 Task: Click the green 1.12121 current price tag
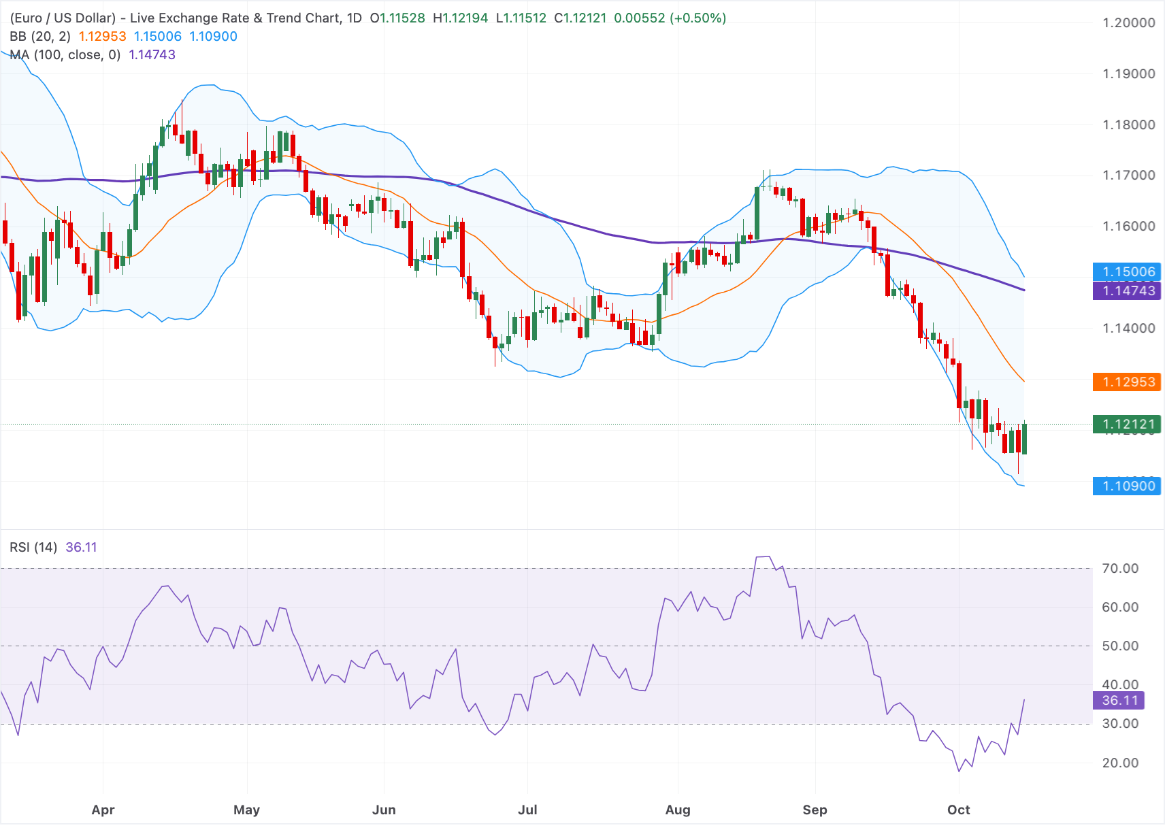(x=1127, y=424)
